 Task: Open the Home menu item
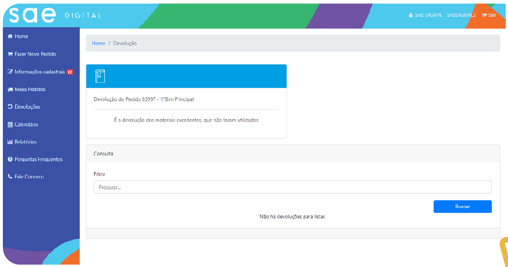coord(21,36)
